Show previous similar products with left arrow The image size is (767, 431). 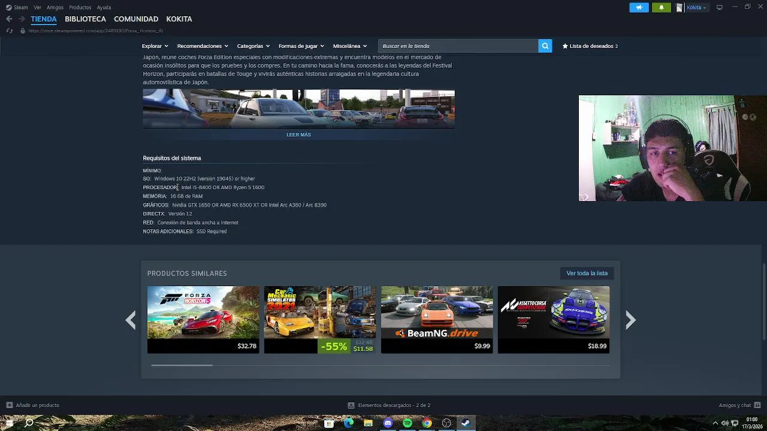131,320
